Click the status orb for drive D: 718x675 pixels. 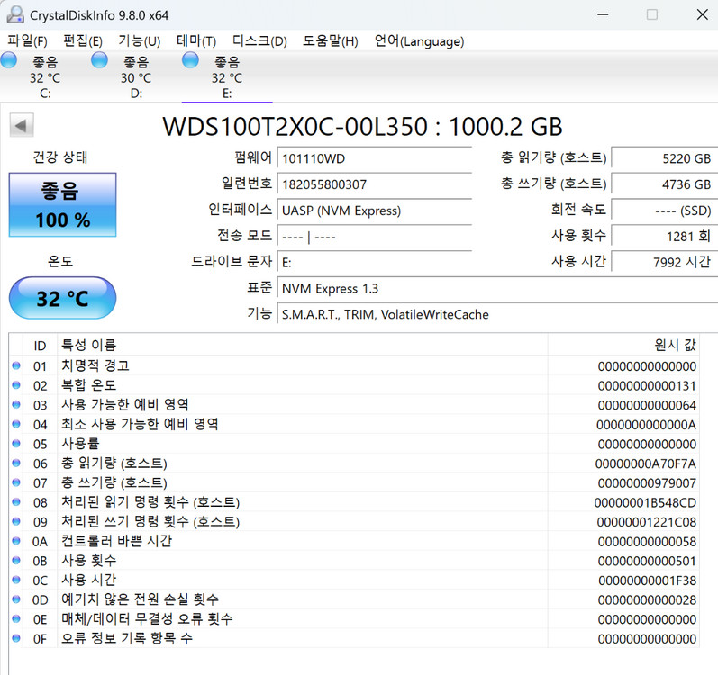pos(99,60)
